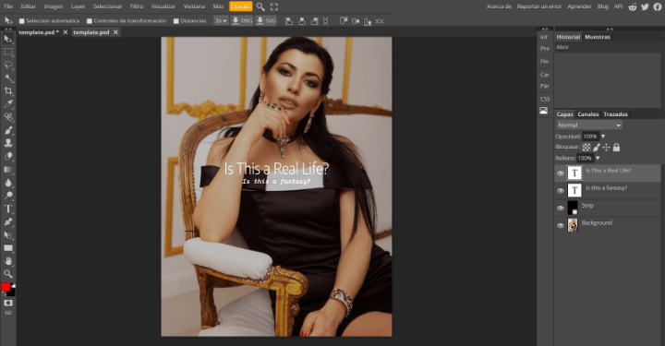Open the Facebook link icon

point(658,6)
